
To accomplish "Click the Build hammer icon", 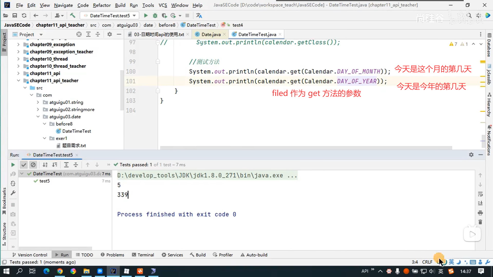I will [x=73, y=16].
